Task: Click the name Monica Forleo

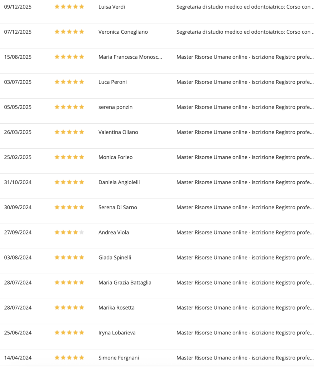Action: click(x=115, y=157)
